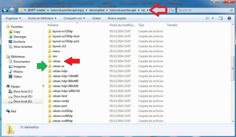
Task: Click the help question mark icon
Action: 229,18
